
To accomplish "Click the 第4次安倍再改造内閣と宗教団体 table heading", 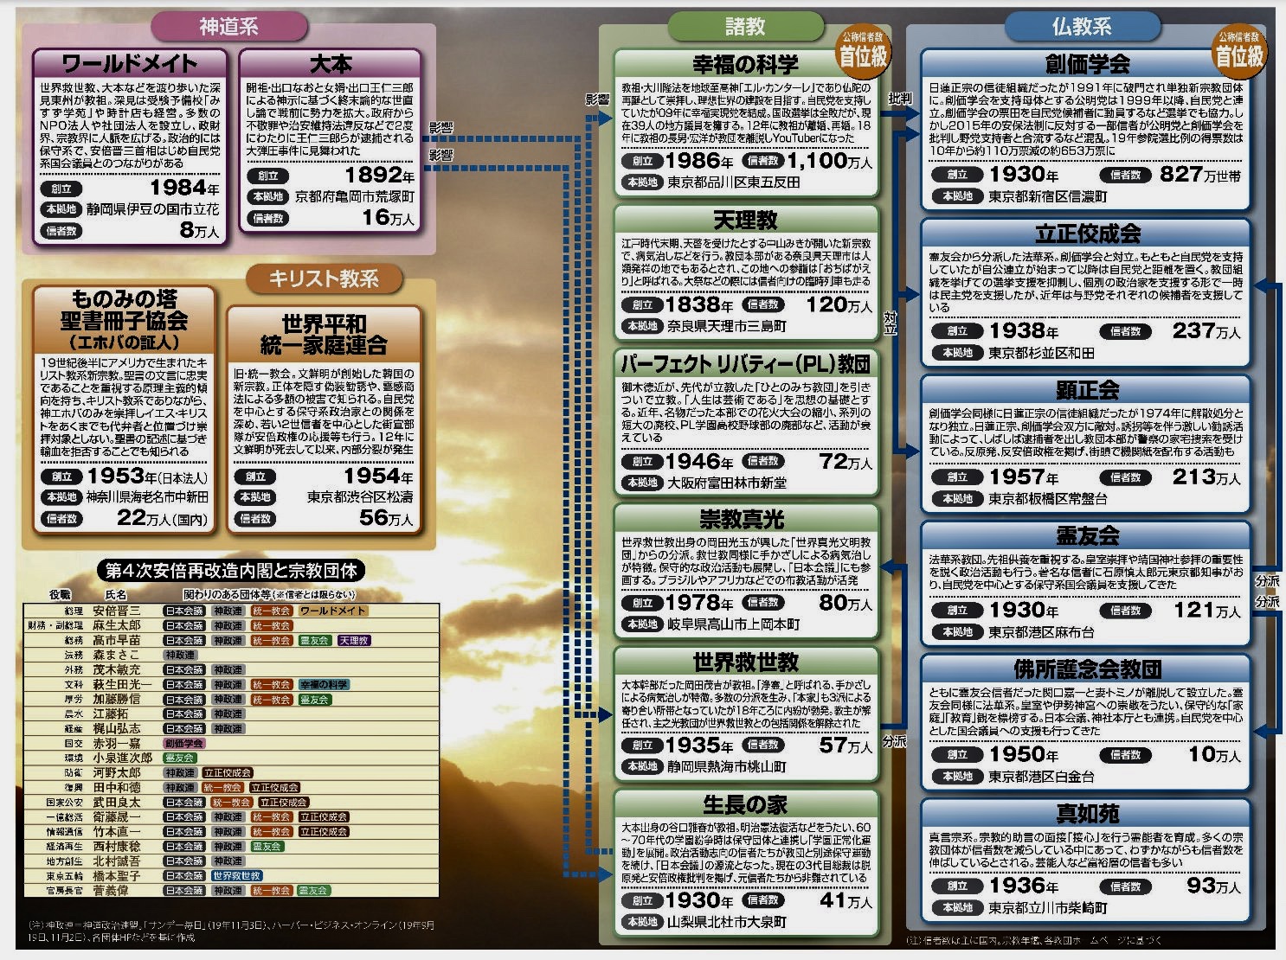I will [231, 571].
